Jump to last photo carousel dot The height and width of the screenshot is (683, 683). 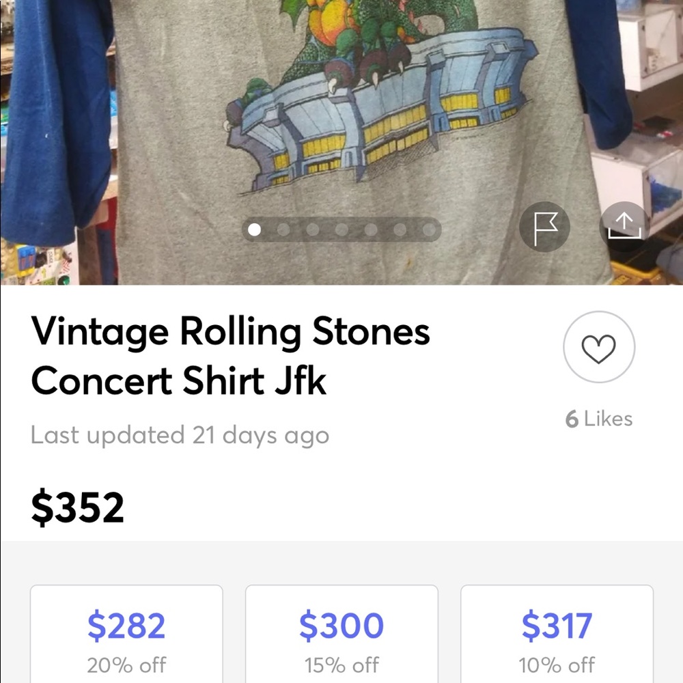click(429, 230)
